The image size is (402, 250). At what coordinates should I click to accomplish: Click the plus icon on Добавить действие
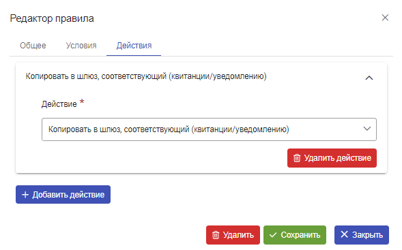coord(25,195)
